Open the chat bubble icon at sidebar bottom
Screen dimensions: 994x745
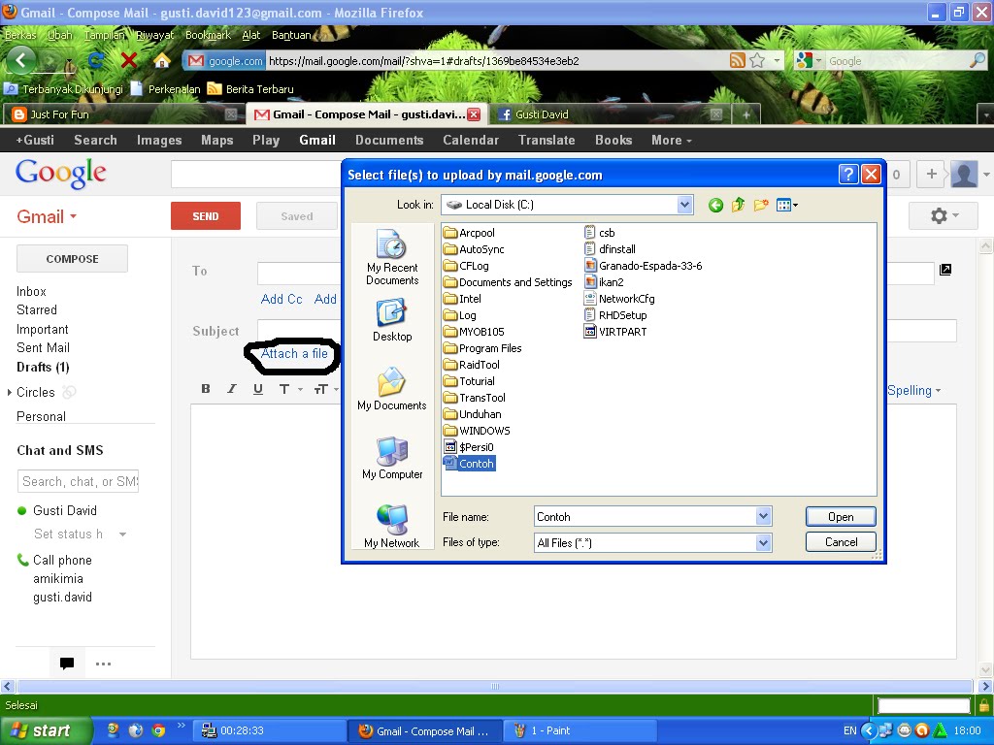(67, 664)
